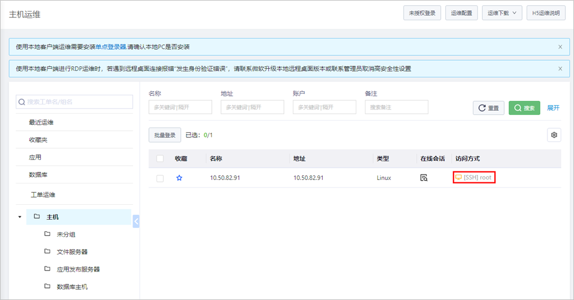The height and width of the screenshot is (300, 574).
Task: Check the row checkbox for host 10.50.82.91
Action: pos(160,178)
